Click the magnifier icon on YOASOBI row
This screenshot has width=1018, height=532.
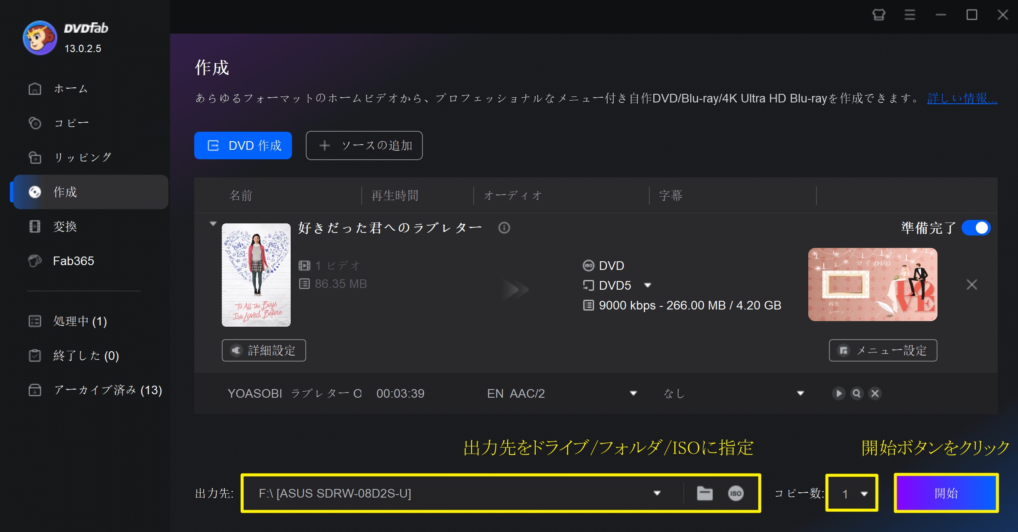[857, 393]
